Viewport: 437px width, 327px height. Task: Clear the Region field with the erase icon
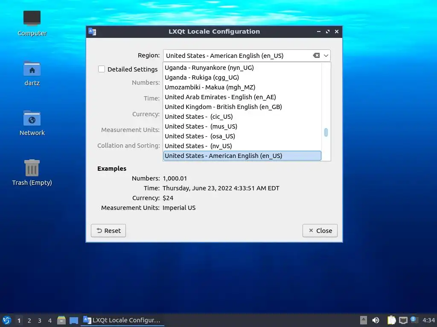[316, 56]
